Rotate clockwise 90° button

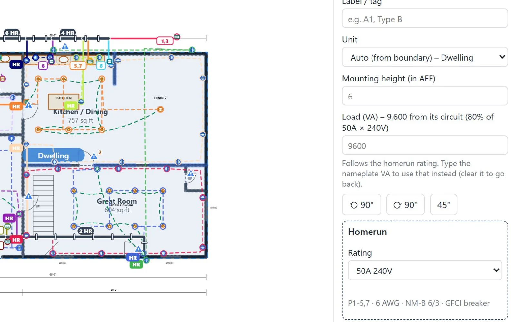tap(405, 204)
